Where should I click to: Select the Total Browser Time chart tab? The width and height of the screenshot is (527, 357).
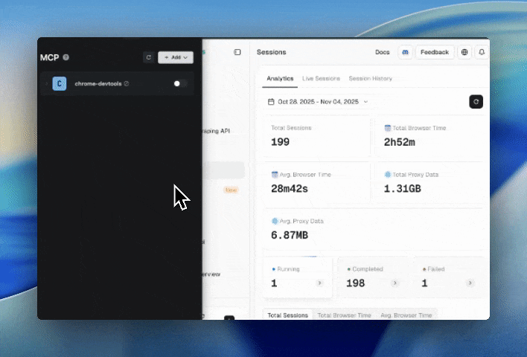[x=344, y=315]
